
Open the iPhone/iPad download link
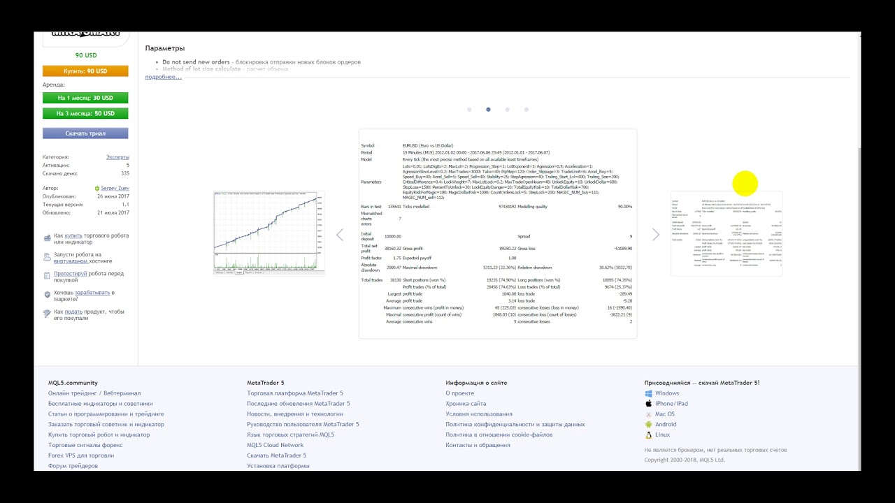click(671, 404)
